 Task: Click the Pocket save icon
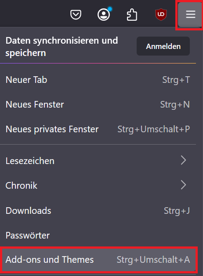point(76,15)
